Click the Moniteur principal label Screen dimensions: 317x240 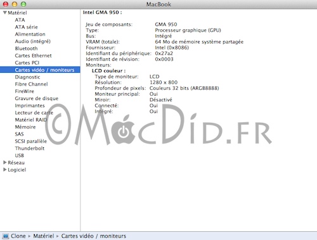(x=117, y=94)
